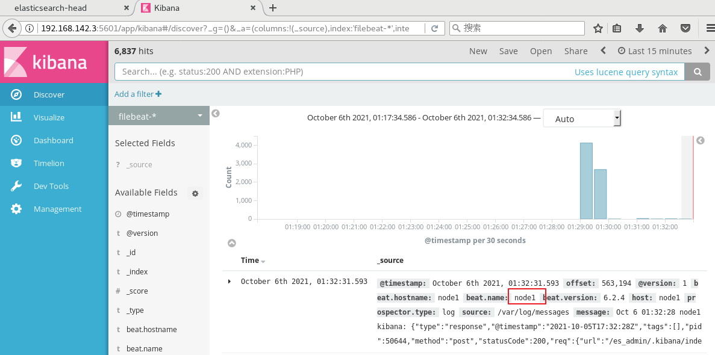Open the Timelion mask icon
Screen dimensions: 715x355
[x=16, y=163]
